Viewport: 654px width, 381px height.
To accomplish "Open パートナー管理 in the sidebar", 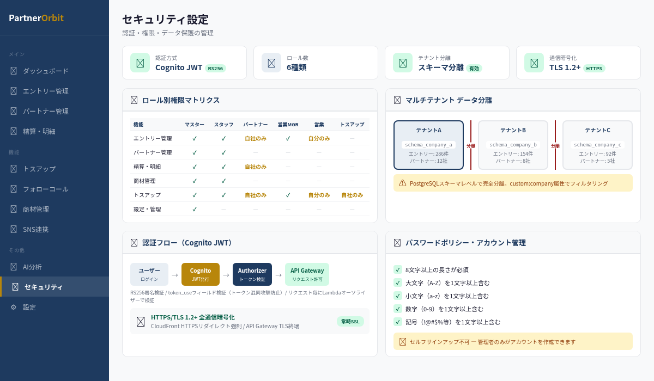I will (x=46, y=111).
